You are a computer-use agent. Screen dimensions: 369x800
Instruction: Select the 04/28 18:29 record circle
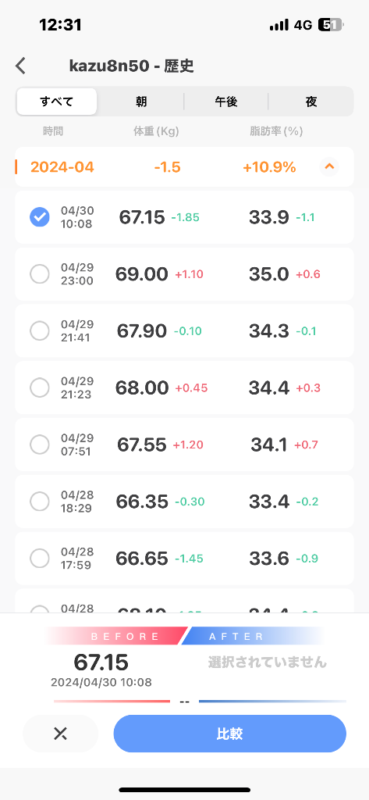(x=40, y=502)
